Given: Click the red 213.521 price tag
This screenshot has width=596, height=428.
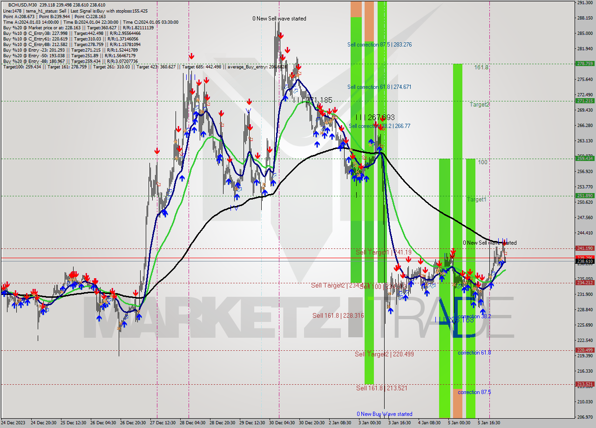Looking at the screenshot, I should click(x=585, y=384).
